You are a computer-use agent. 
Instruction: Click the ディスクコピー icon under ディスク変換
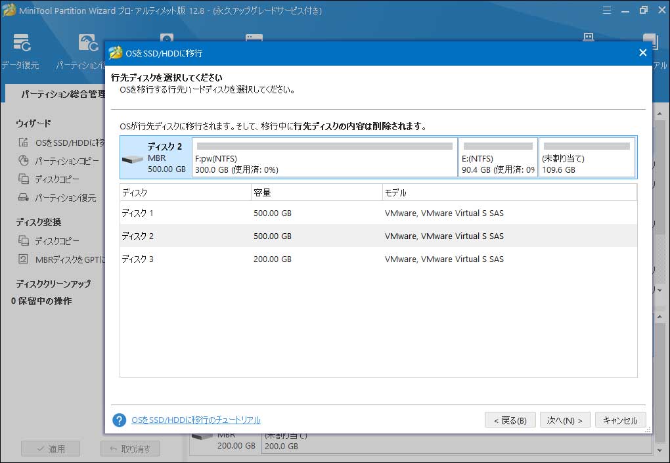pos(24,240)
